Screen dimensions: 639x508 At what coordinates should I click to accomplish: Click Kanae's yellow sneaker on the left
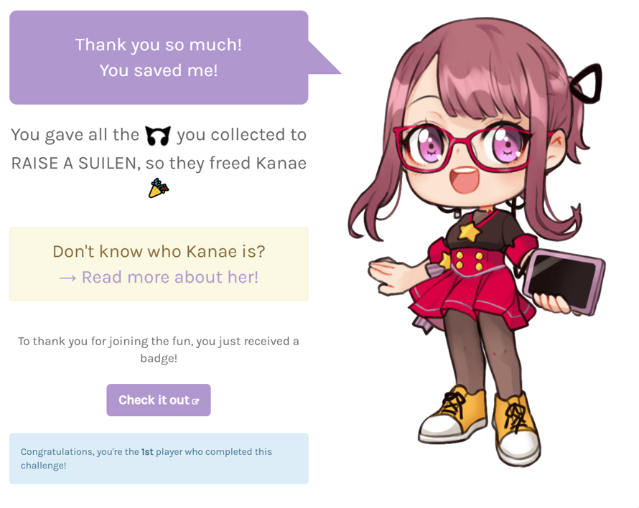454,415
